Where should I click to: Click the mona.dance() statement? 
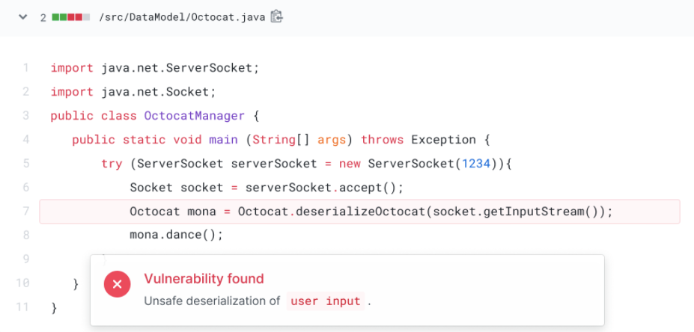click(177, 236)
